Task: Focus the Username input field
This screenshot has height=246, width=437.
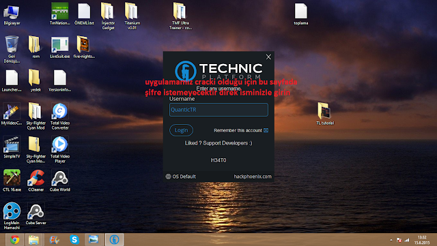Action: 218,110
